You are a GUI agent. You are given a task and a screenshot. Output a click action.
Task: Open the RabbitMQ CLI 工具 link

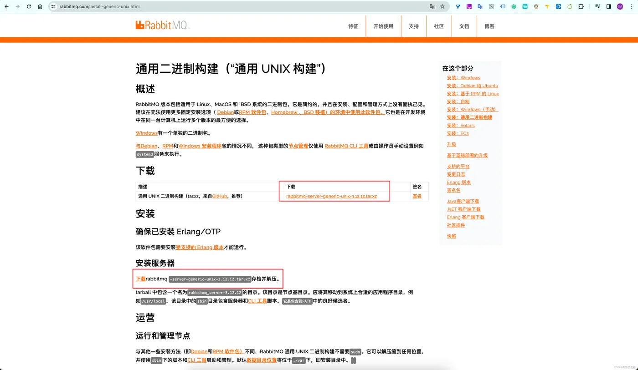pyautogui.click(x=346, y=146)
